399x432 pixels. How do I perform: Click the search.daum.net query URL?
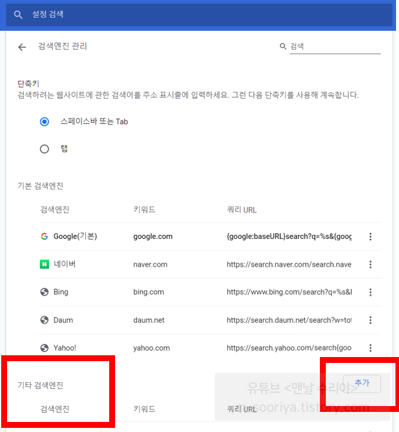[289, 320]
